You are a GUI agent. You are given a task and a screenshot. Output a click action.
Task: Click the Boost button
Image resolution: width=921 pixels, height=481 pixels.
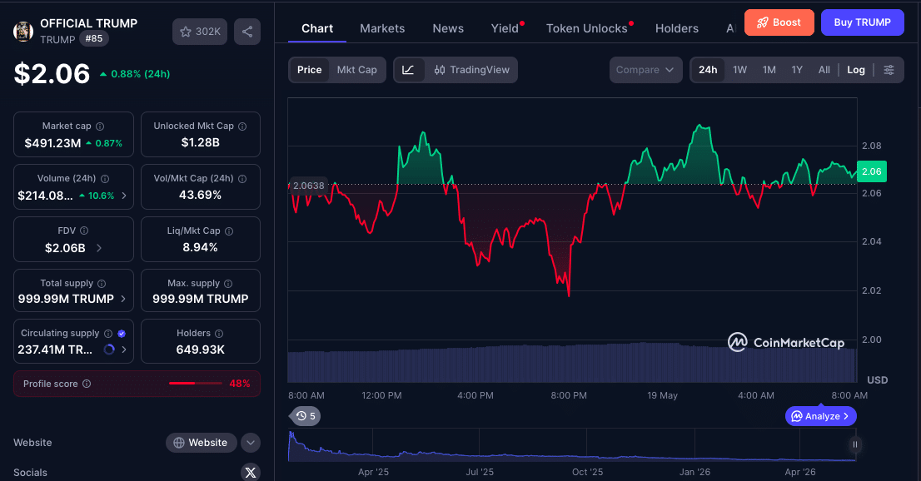click(779, 22)
